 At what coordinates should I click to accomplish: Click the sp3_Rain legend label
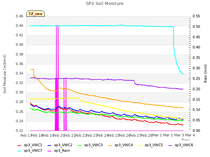click(62, 150)
